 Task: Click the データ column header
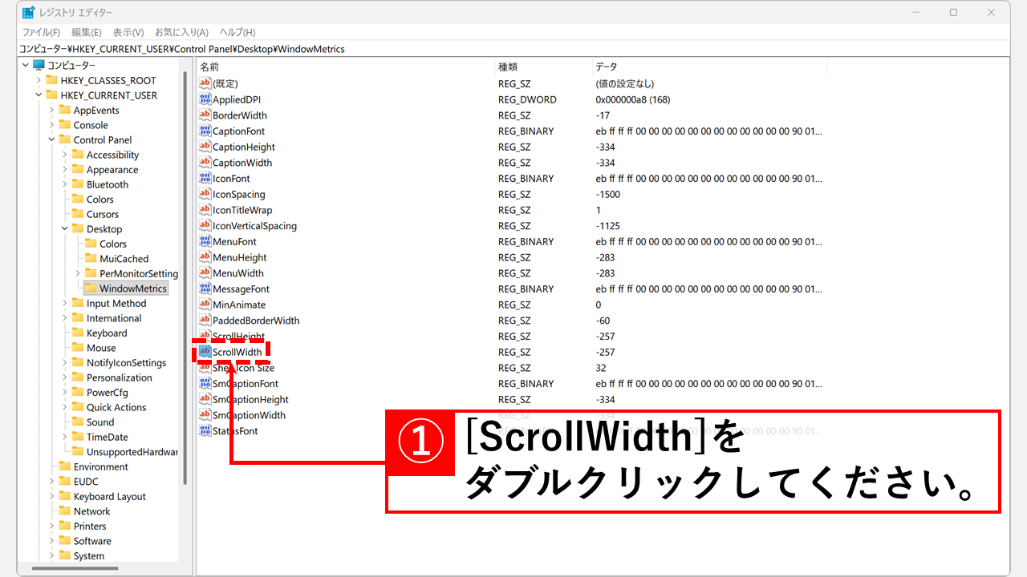pos(709,67)
